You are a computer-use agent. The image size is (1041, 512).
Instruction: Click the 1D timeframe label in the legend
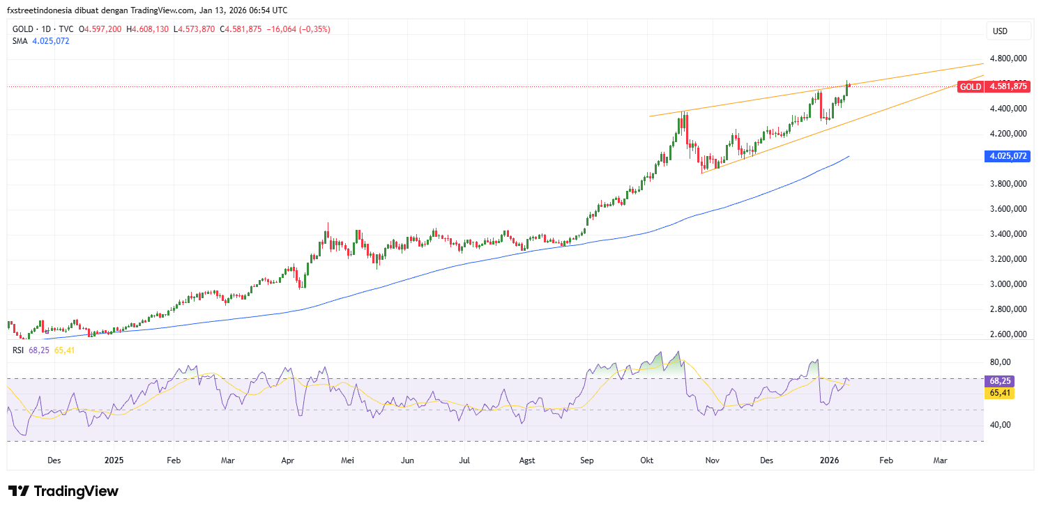46,29
